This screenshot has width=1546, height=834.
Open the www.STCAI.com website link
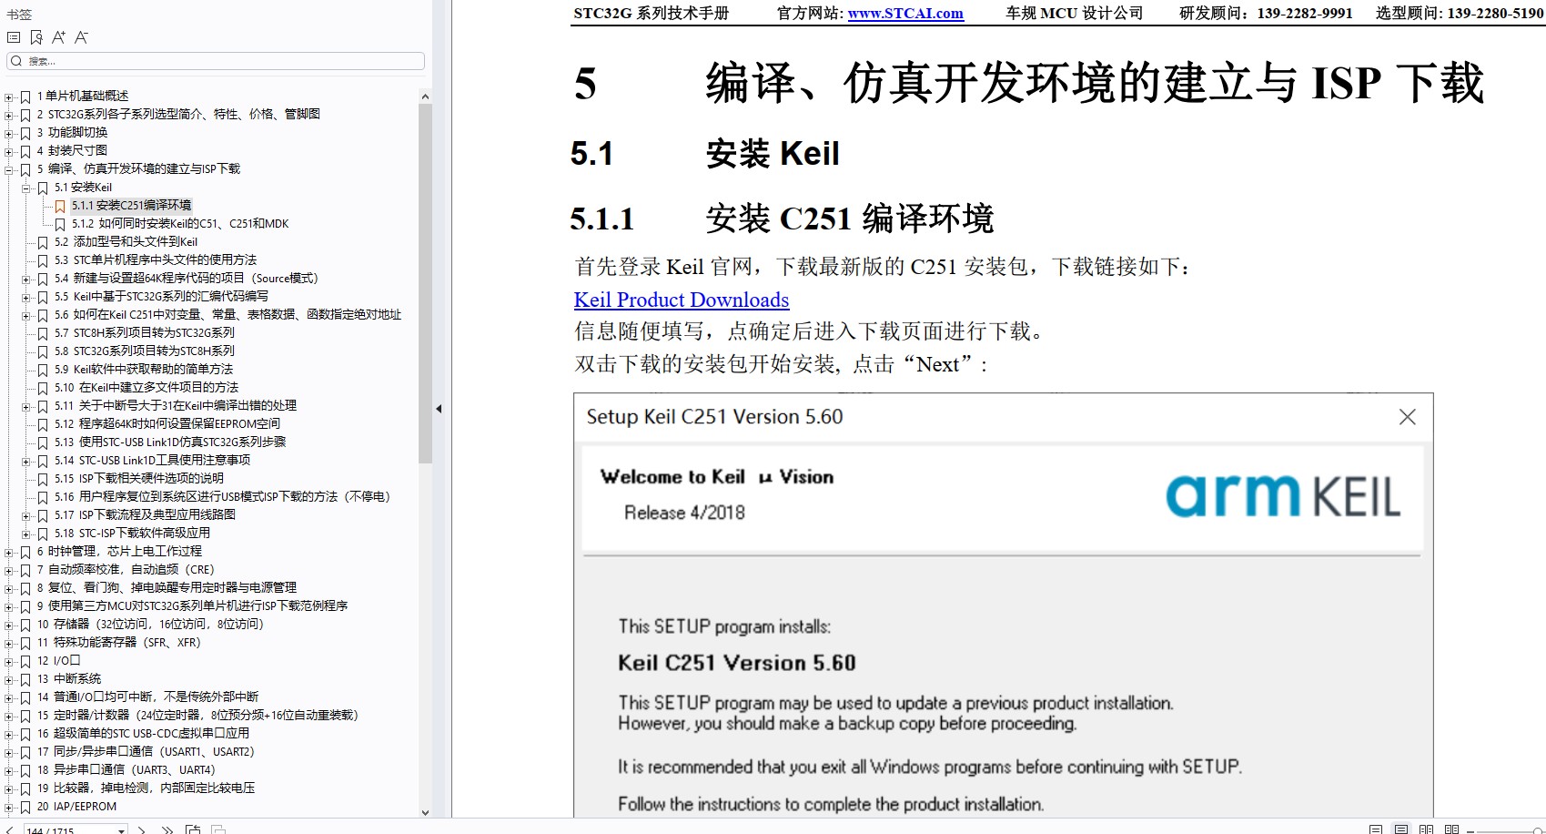[x=905, y=13]
